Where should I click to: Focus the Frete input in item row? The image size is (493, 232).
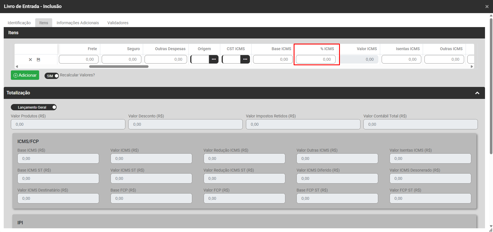pos(79,59)
